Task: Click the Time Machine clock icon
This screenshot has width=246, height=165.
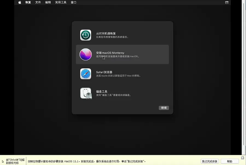Action: [85, 35]
